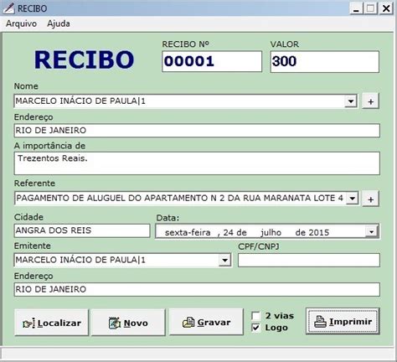Expand the Emitente dropdown arrow
The height and width of the screenshot is (362, 397).
coord(224,261)
